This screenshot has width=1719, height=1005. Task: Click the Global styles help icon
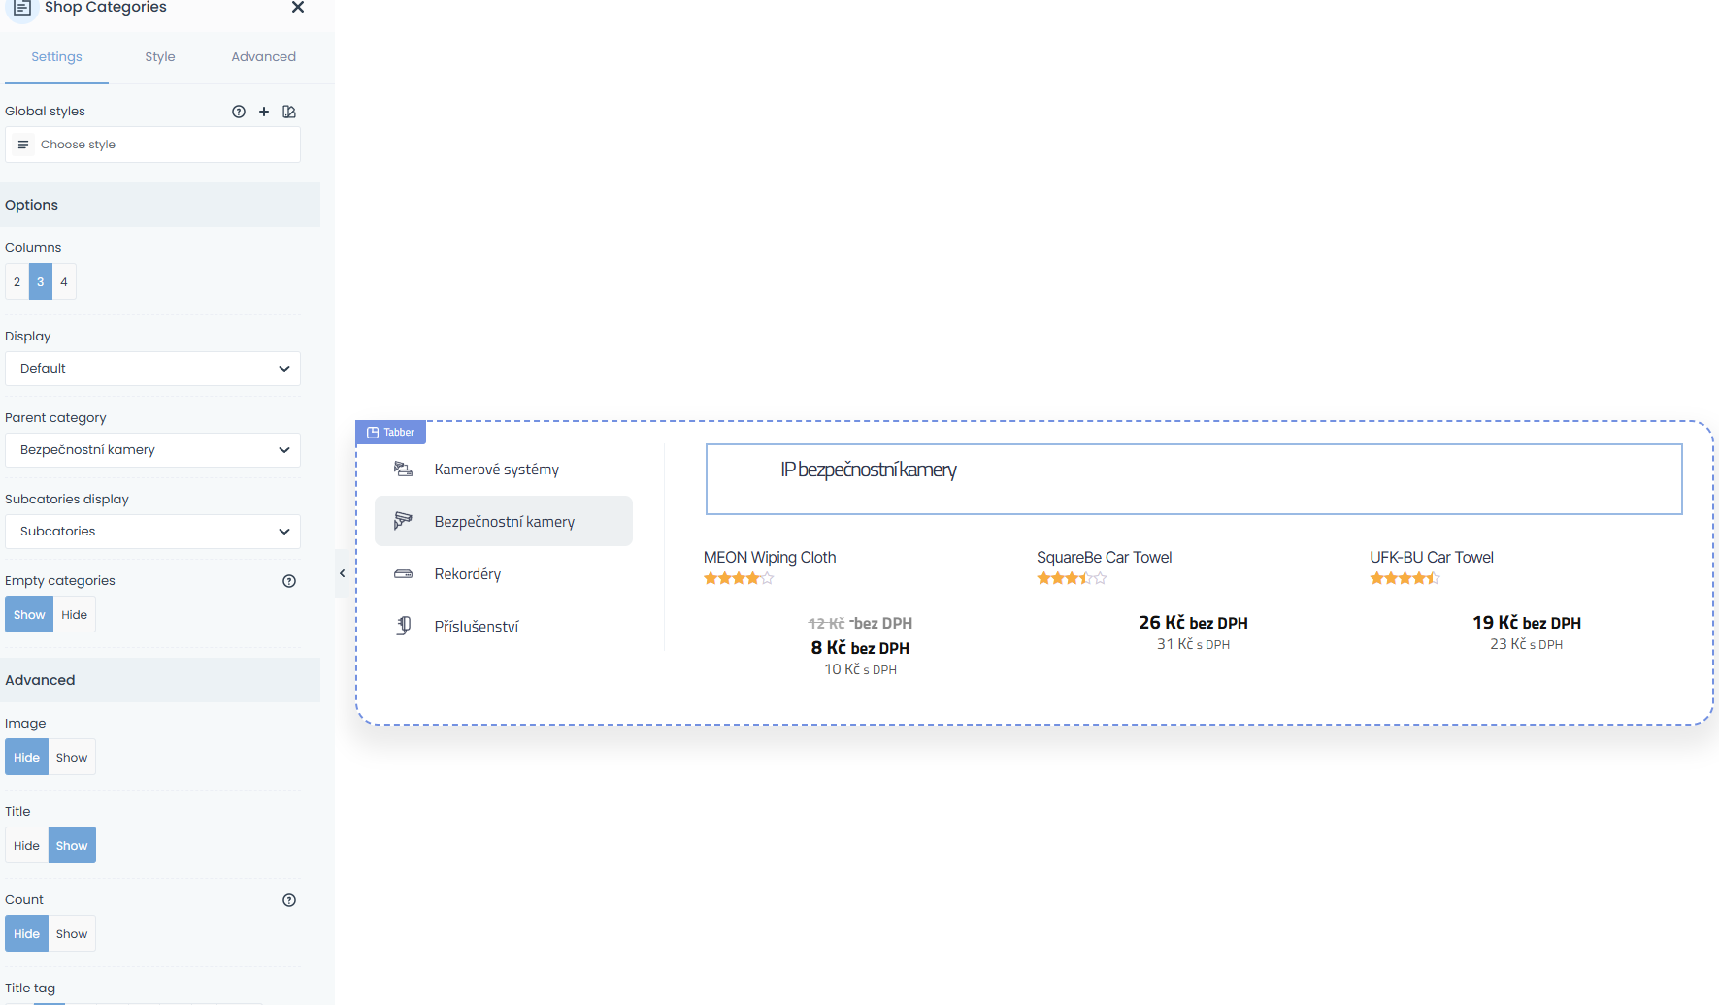click(x=239, y=112)
